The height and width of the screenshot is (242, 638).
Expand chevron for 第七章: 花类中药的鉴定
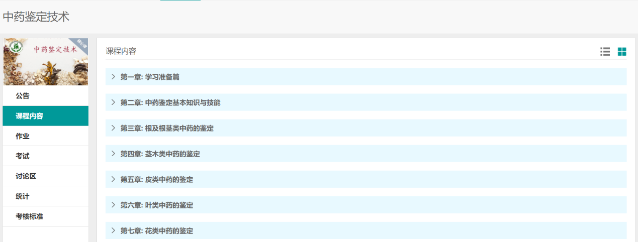(x=113, y=230)
